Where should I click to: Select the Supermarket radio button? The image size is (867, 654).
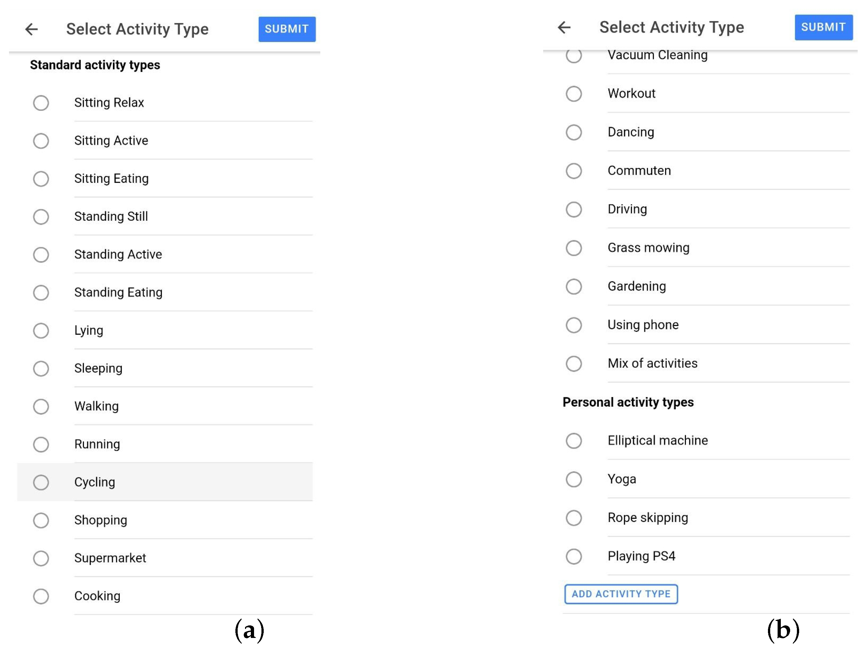tap(41, 559)
